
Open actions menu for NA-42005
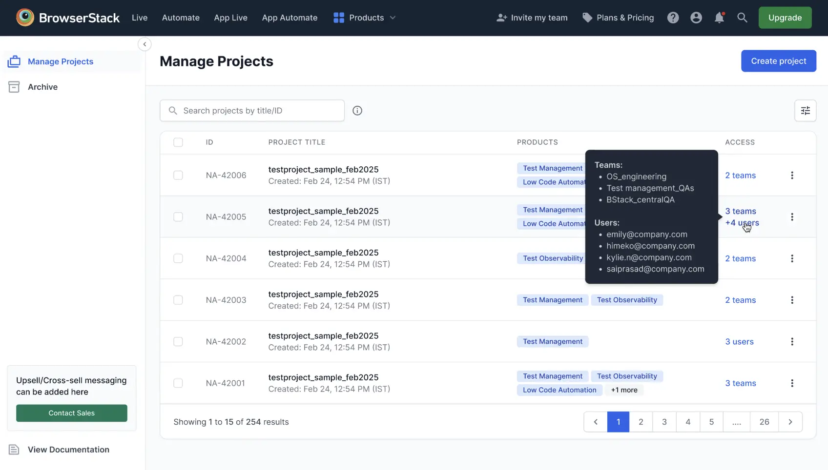click(792, 217)
